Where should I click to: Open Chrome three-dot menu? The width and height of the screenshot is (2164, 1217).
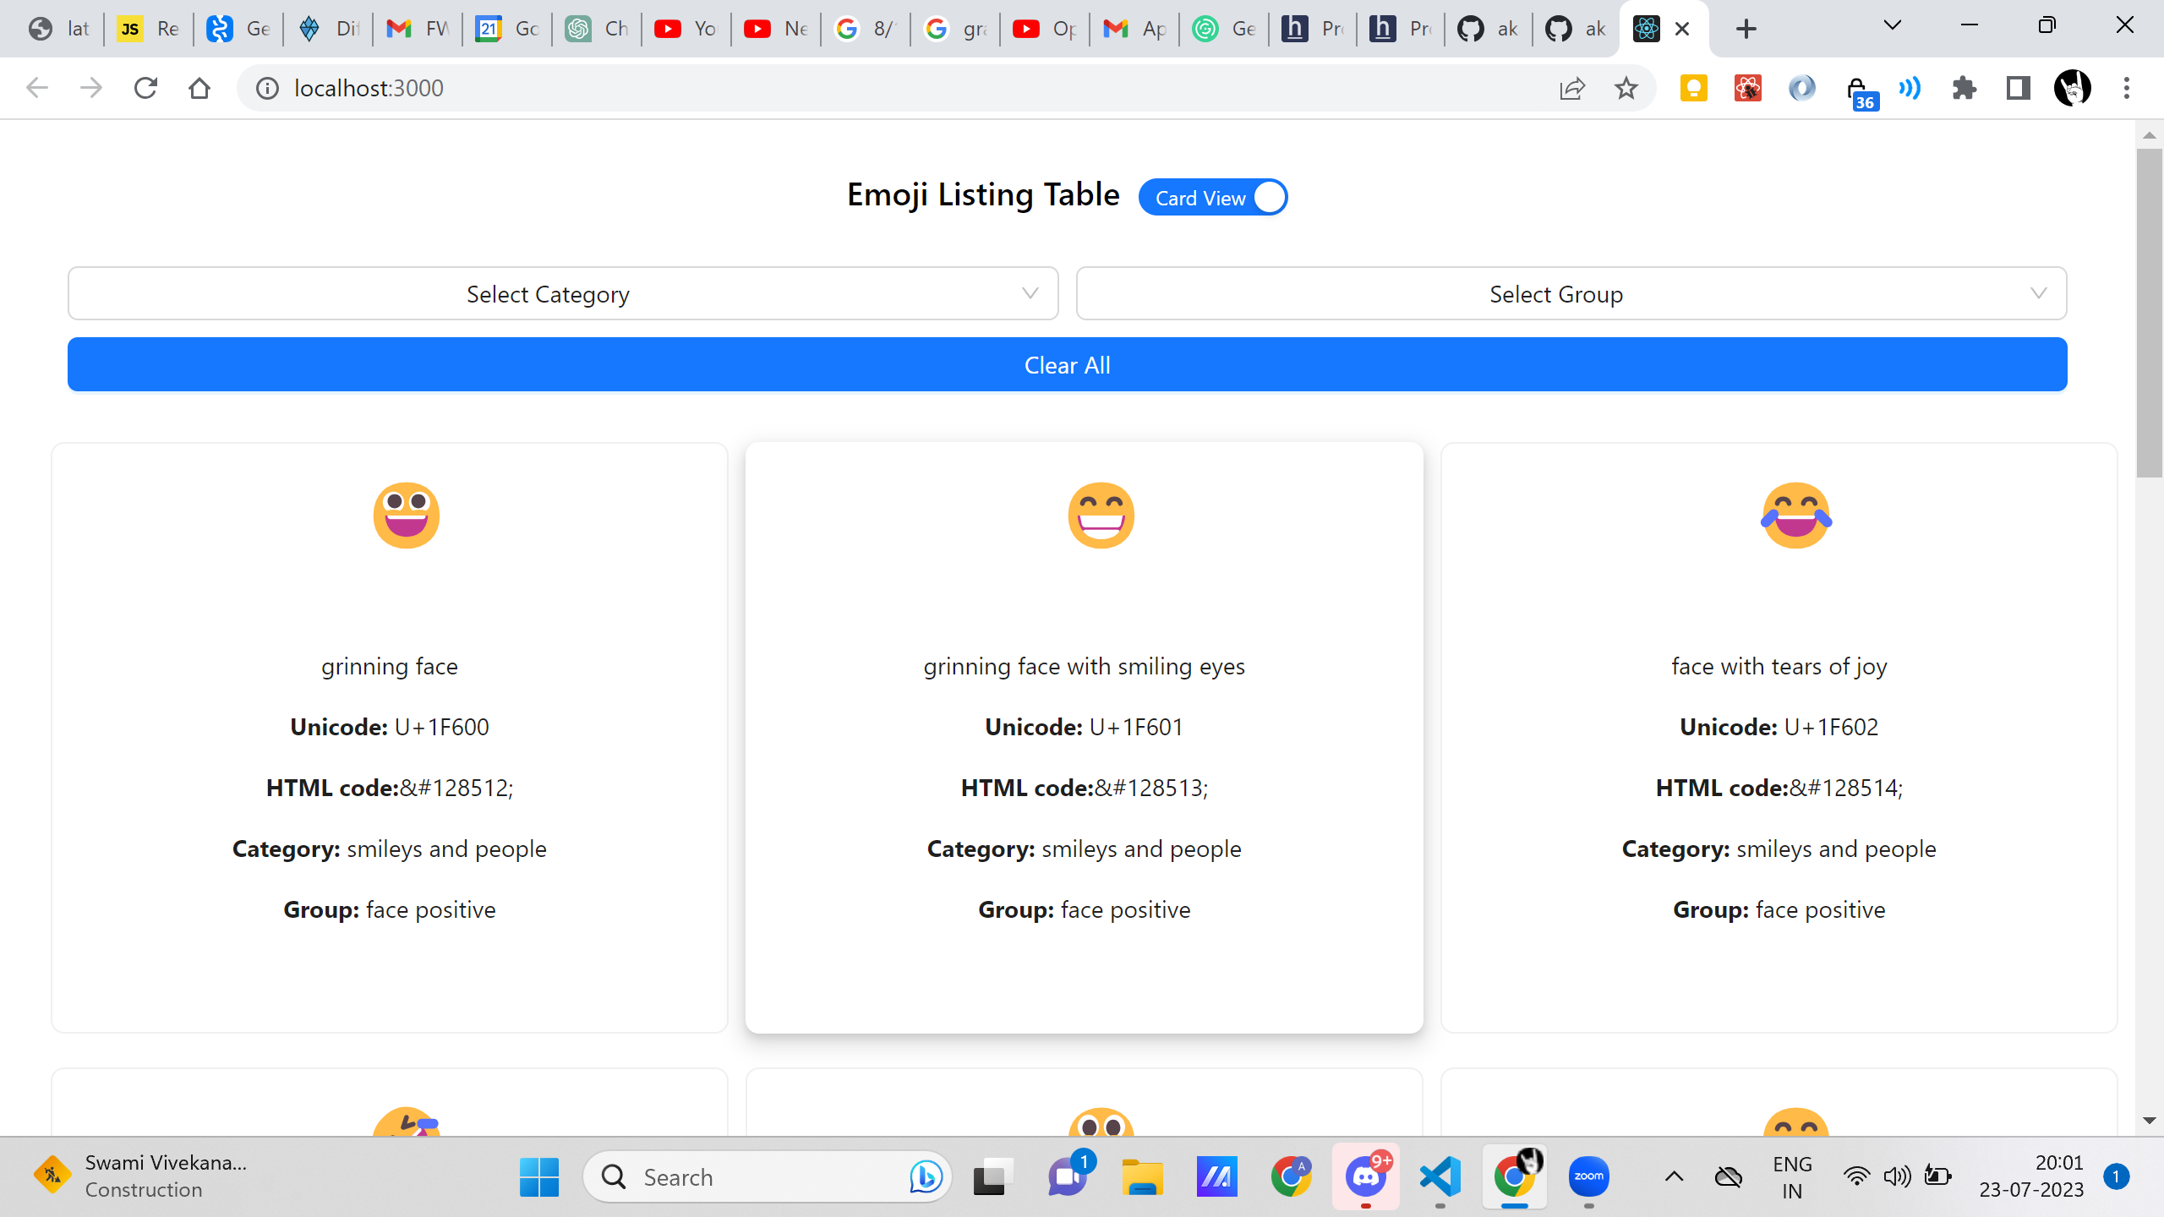(2127, 88)
